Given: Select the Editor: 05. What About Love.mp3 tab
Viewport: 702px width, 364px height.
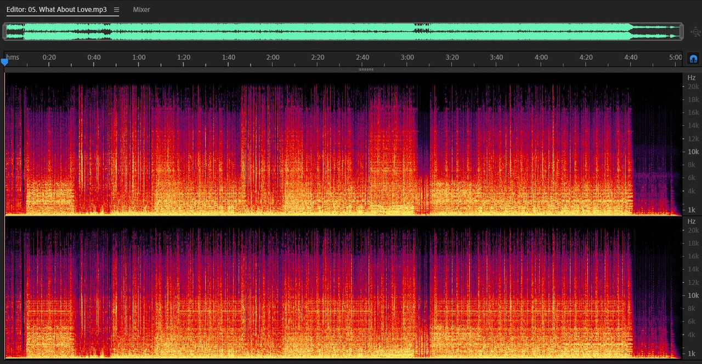Looking at the screenshot, I should click(56, 9).
